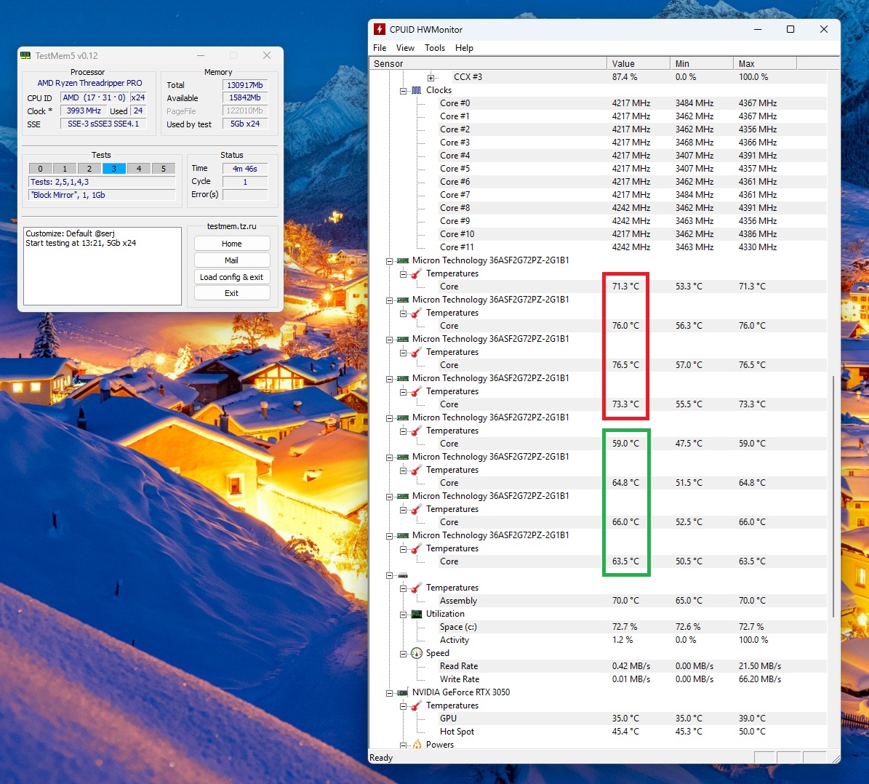Open the Help menu in HWMonitor
The height and width of the screenshot is (784, 869).
point(464,48)
